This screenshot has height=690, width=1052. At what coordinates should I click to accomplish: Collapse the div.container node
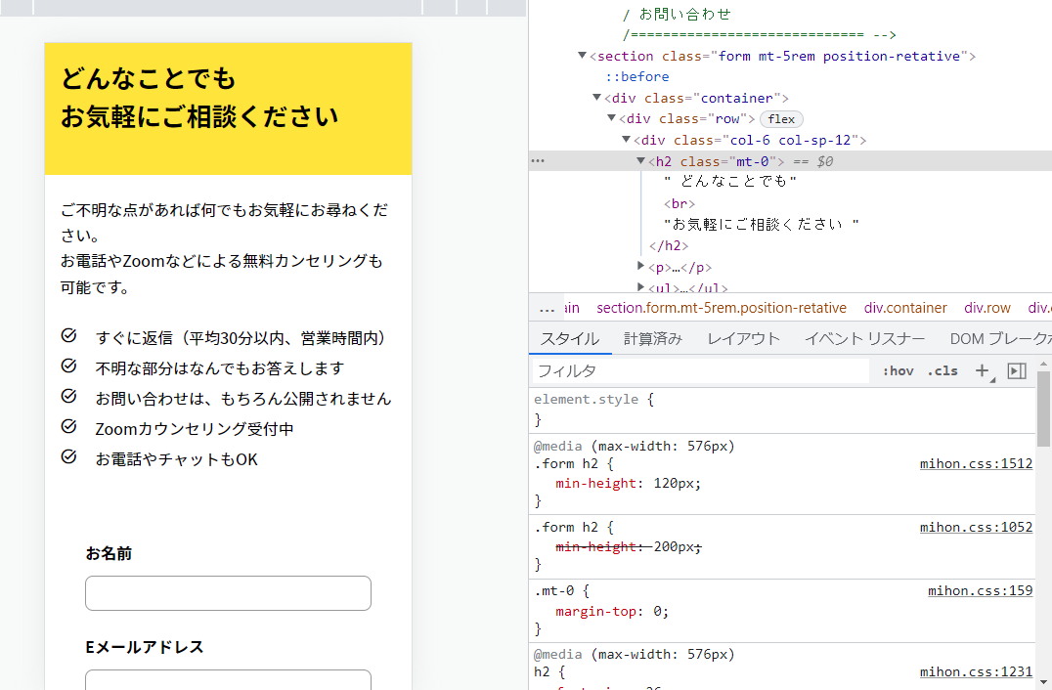point(597,98)
